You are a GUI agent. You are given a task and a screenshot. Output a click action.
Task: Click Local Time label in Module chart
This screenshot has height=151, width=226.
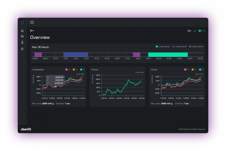coord(139,72)
